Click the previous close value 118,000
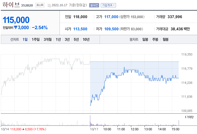The width and height of the screenshot is (197, 134). point(80,17)
